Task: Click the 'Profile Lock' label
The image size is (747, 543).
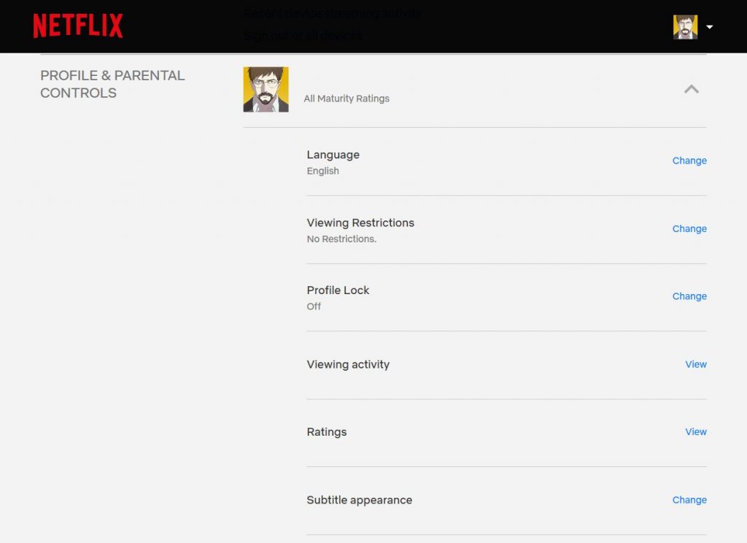Action: pyautogui.click(x=338, y=290)
